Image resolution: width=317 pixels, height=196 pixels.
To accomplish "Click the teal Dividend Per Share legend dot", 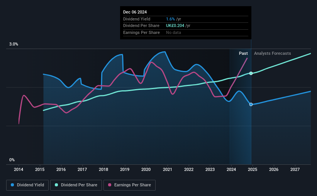I will 56,185.
